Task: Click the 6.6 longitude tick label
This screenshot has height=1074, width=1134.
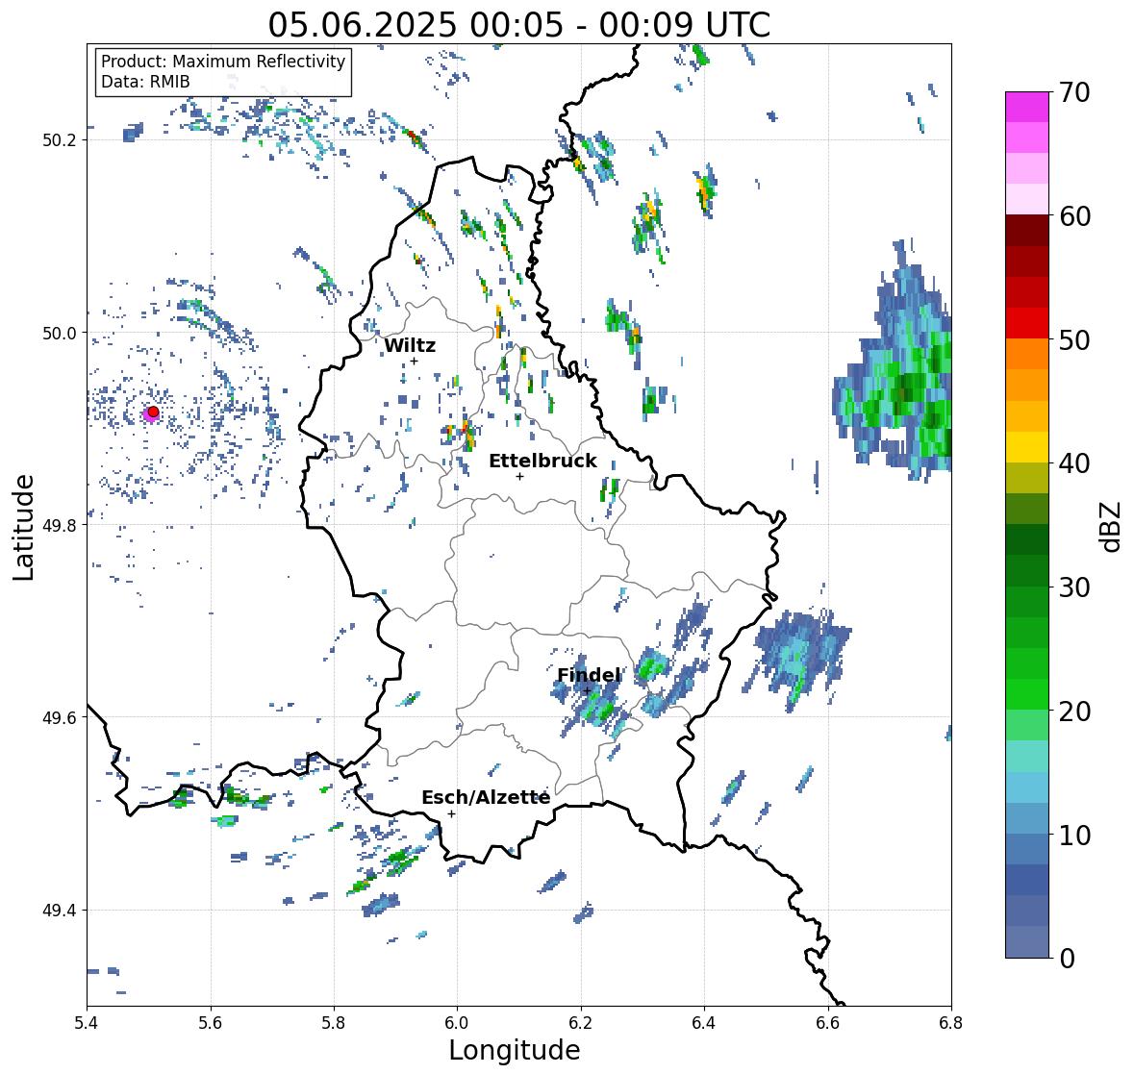Action: (828, 1023)
